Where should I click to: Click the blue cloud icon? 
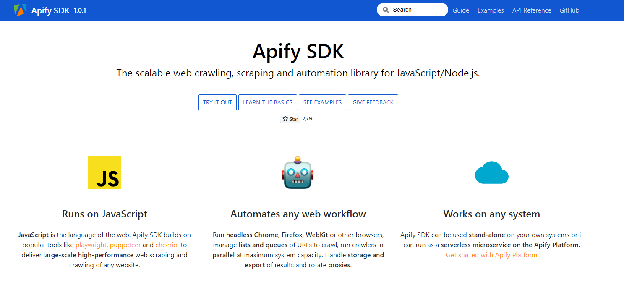(491, 172)
